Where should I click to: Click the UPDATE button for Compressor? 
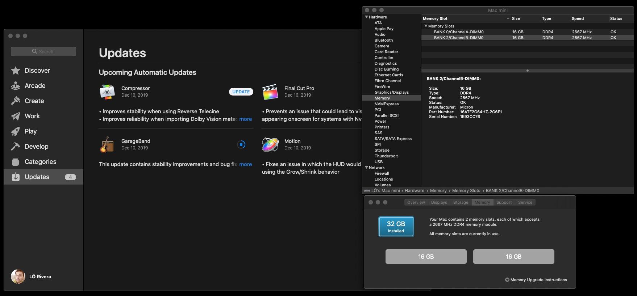tap(241, 92)
